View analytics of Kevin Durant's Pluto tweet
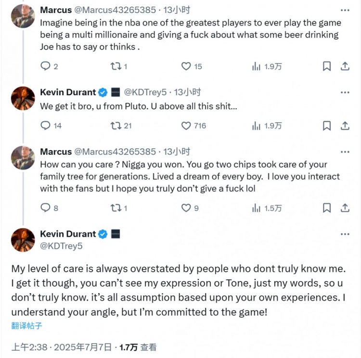 257,126
